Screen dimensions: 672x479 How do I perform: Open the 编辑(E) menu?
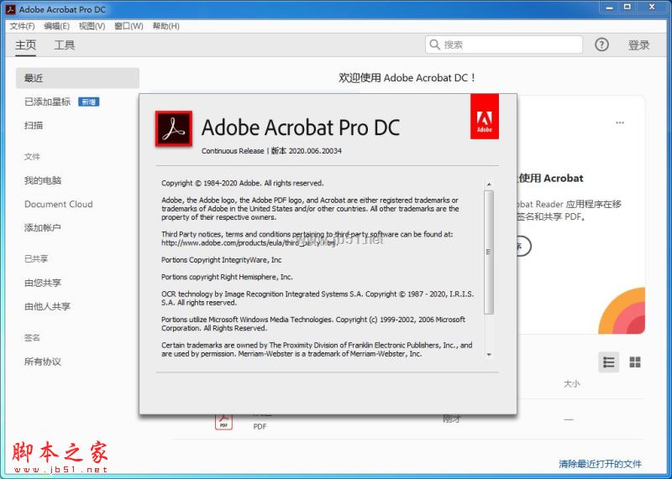point(56,26)
